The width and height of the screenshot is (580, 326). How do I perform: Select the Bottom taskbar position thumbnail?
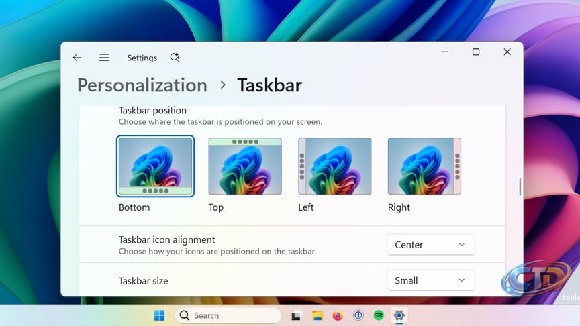click(155, 166)
